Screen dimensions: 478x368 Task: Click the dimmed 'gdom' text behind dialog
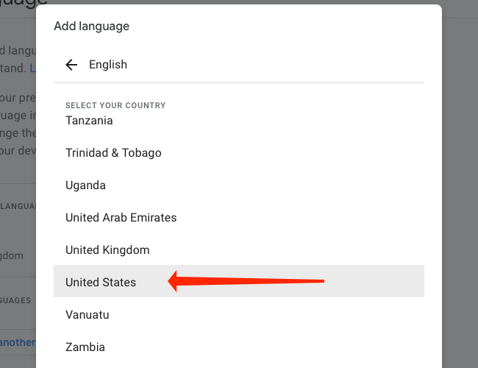[12, 255]
